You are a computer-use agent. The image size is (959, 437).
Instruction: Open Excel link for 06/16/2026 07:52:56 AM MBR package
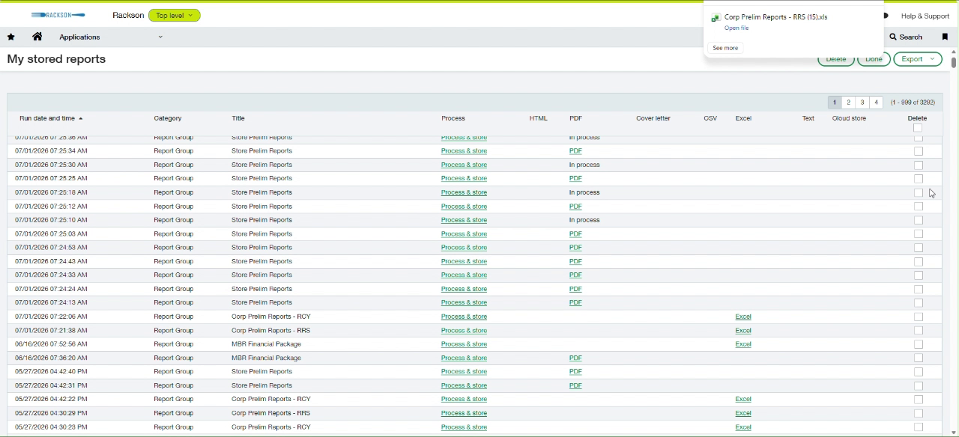(743, 344)
